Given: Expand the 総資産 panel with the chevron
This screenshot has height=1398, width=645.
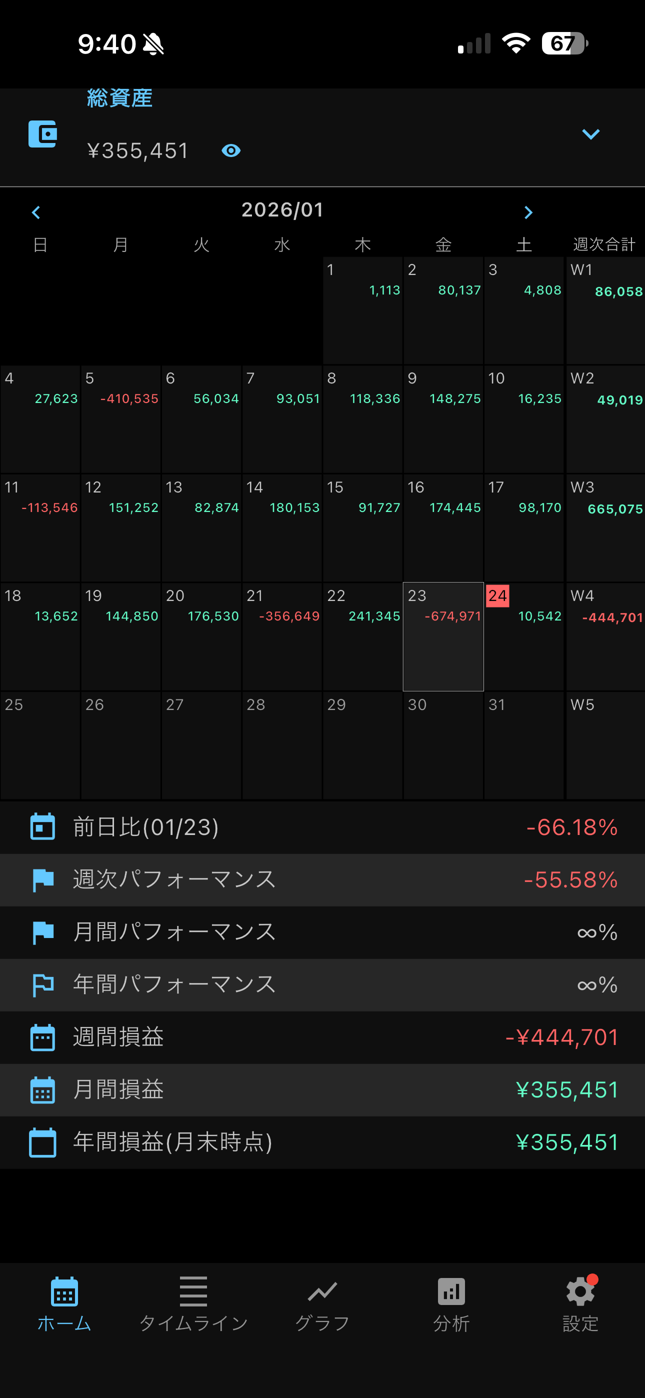Looking at the screenshot, I should (590, 134).
